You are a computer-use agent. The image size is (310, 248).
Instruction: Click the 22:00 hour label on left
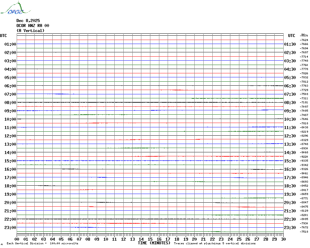pyautogui.click(x=10, y=219)
